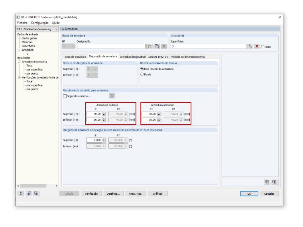Click the Cancelar button
The image size is (303, 227).
coord(269,194)
